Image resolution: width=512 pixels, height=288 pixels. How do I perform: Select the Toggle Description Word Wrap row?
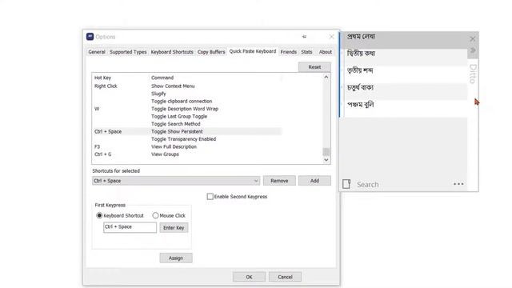[186, 109]
